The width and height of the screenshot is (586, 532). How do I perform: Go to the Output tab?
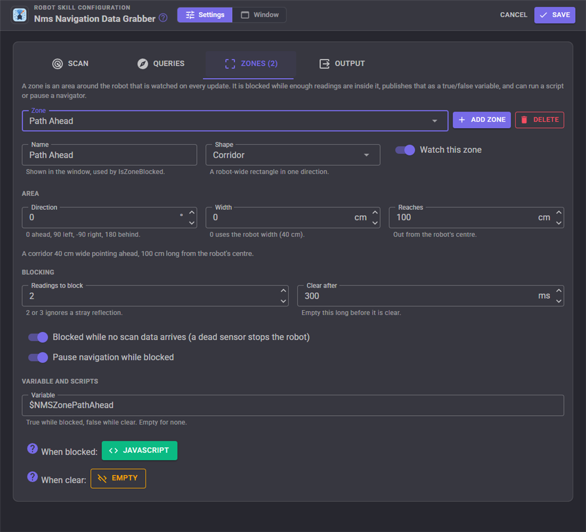click(342, 63)
